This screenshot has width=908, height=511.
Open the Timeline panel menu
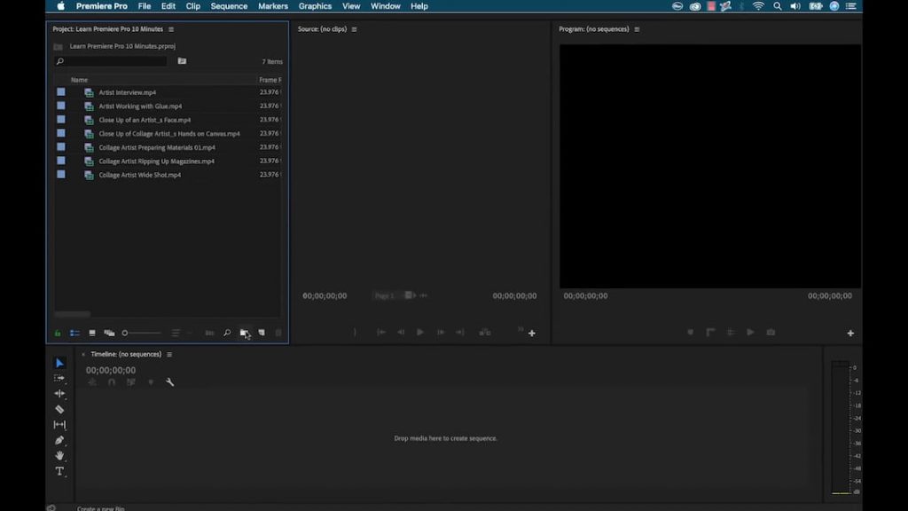(x=168, y=353)
